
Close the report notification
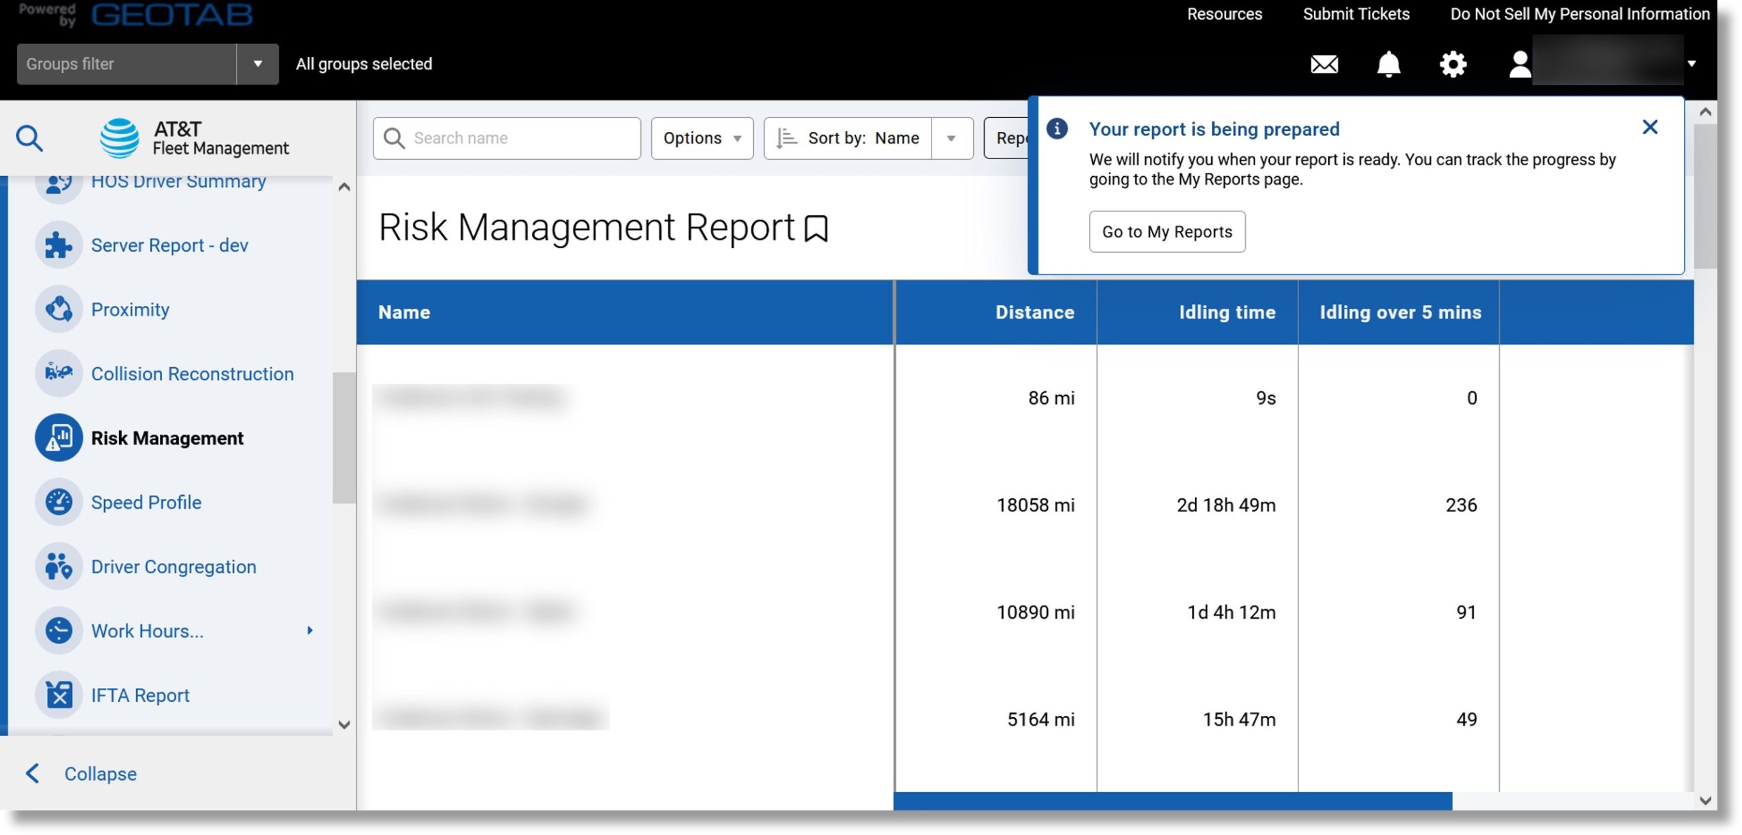1649,127
